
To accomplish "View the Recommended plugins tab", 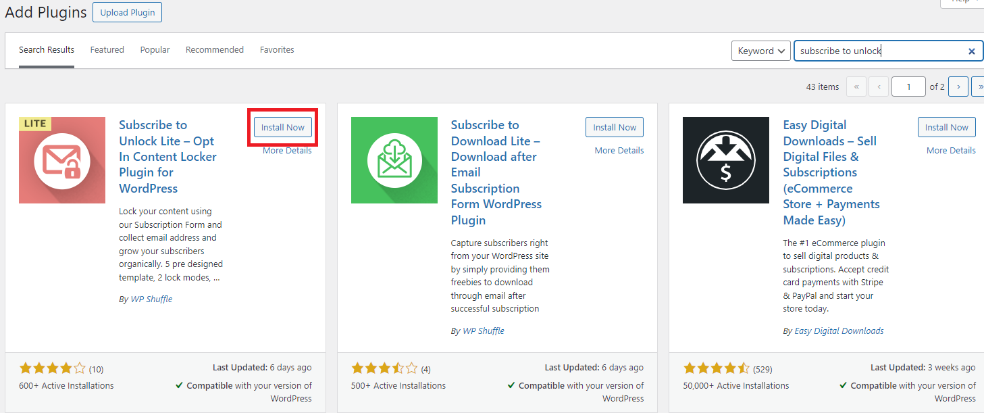I will click(x=214, y=49).
